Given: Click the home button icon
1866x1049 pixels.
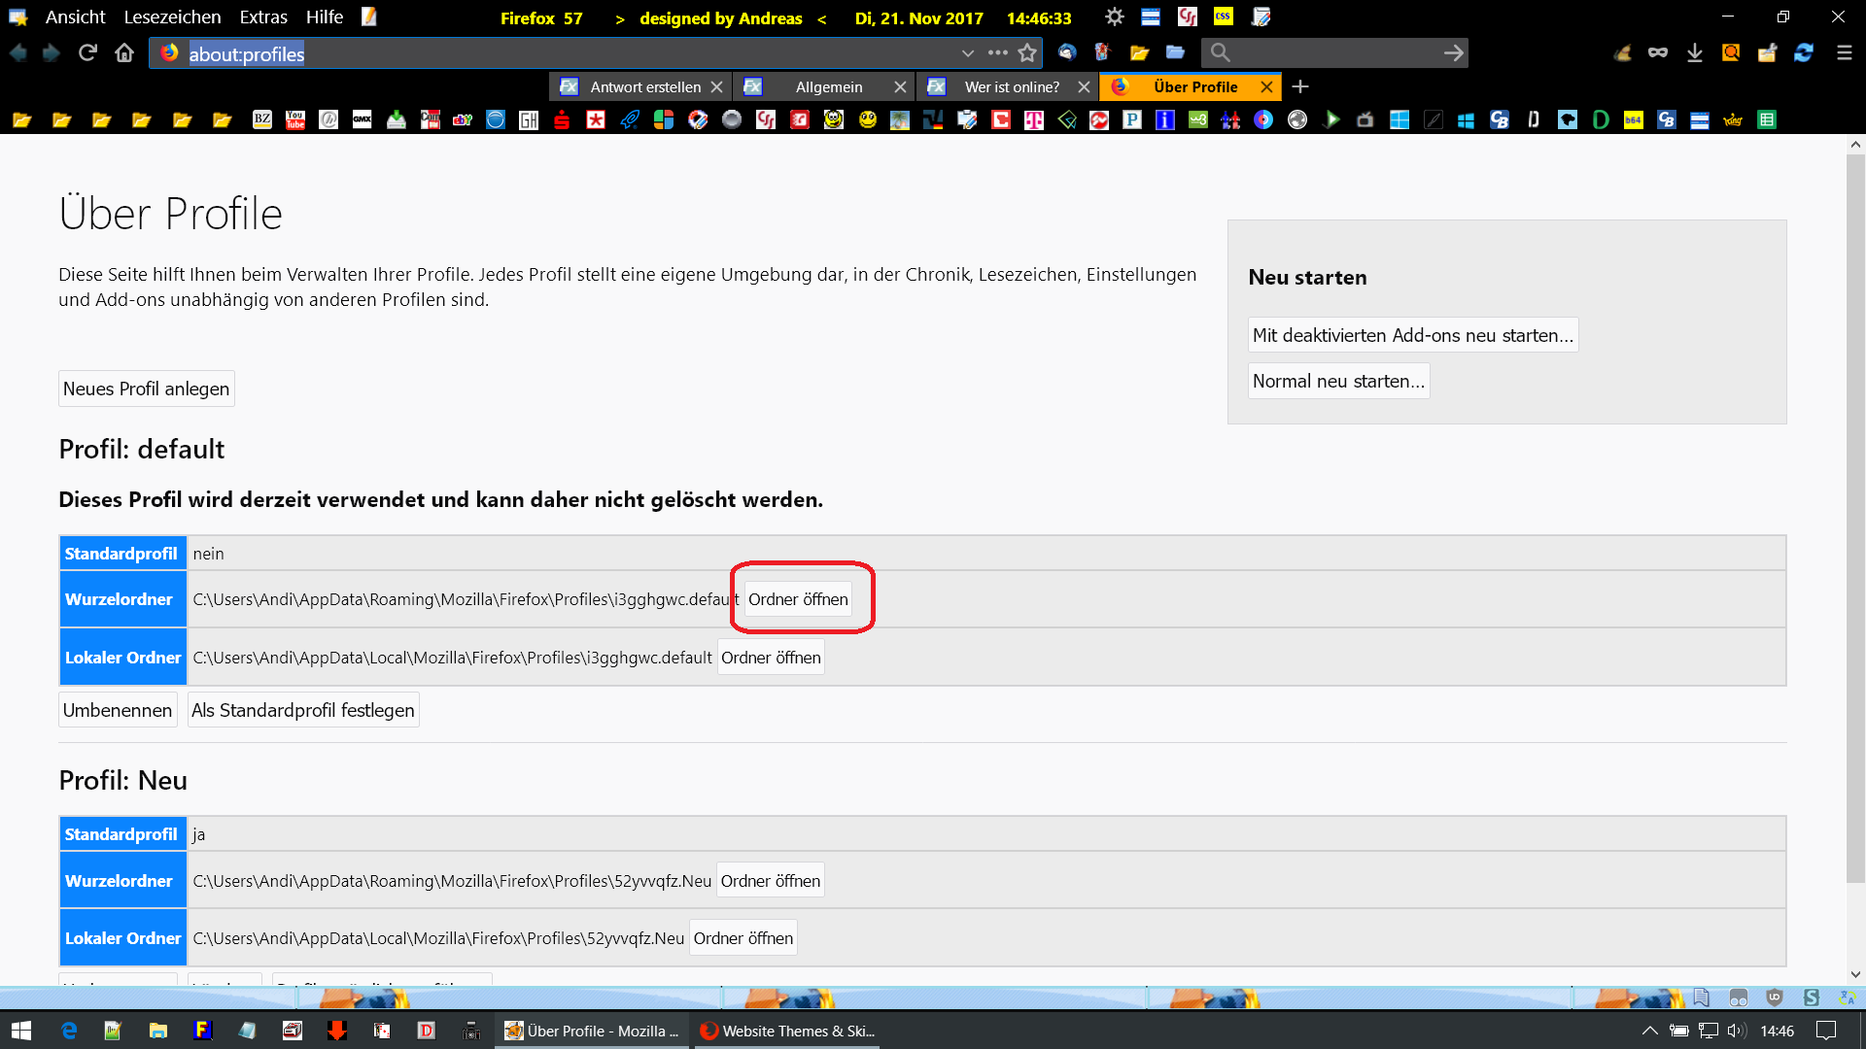Looking at the screenshot, I should click(124, 52).
